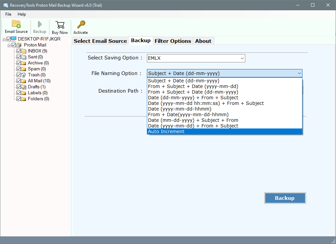Collapse the Proton Mail tree node
The width and height of the screenshot is (336, 244).
9,45
